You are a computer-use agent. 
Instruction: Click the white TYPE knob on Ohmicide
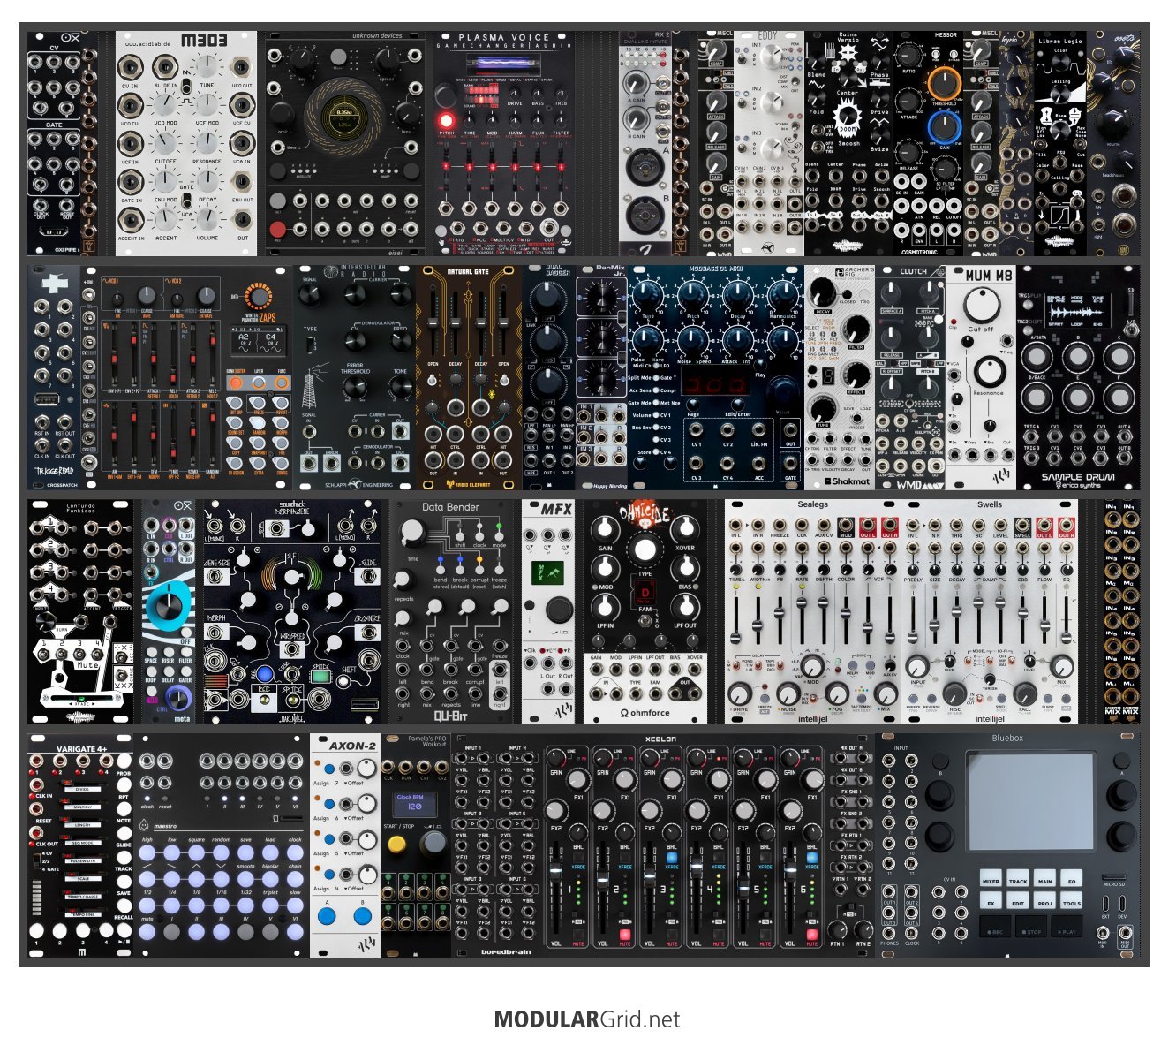[x=645, y=549]
